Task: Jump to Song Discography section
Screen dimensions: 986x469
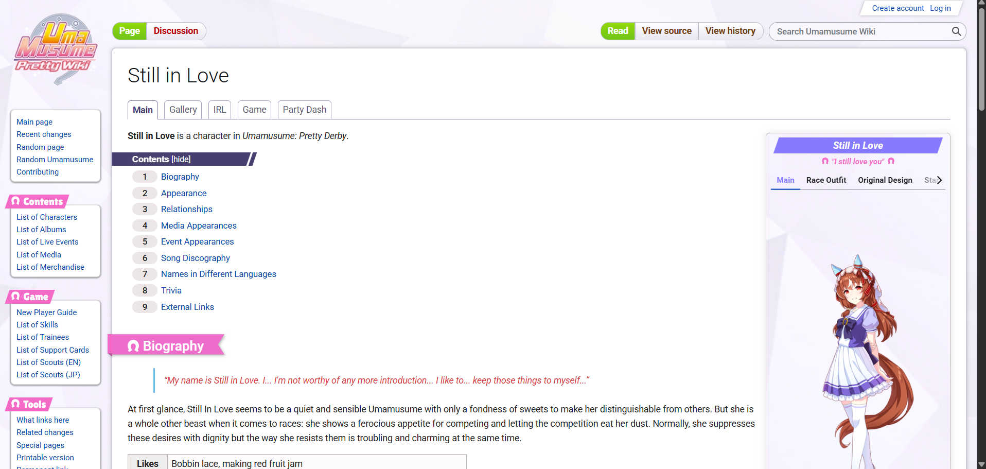Action: pos(196,258)
